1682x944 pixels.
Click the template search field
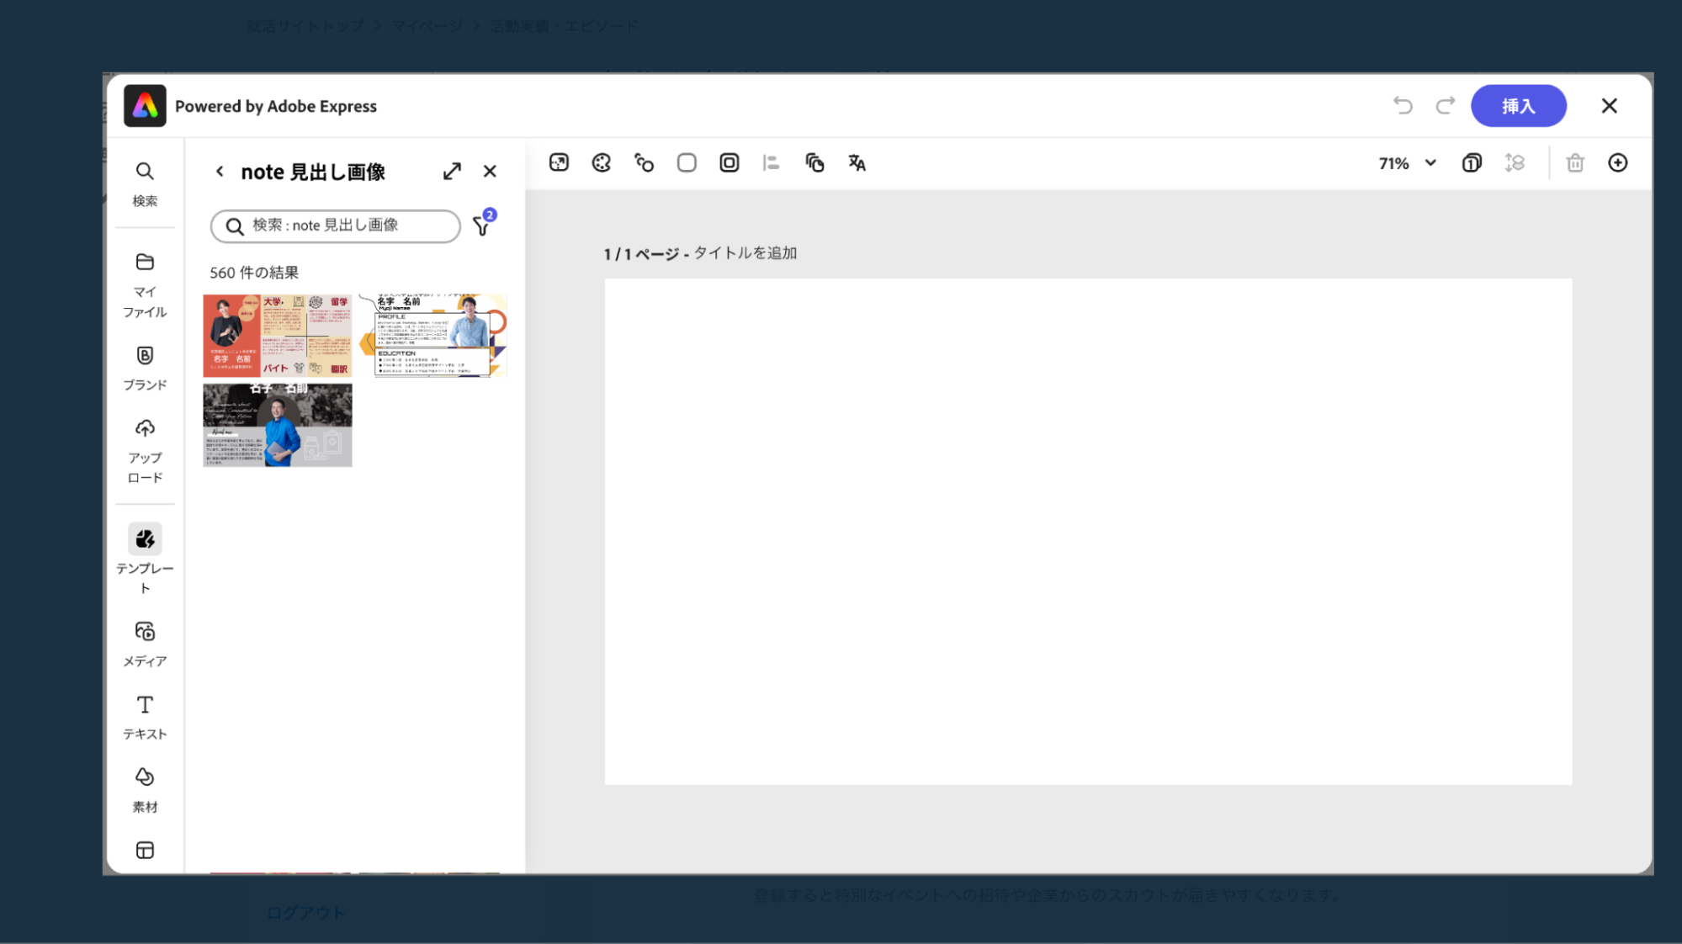pyautogui.click(x=337, y=225)
